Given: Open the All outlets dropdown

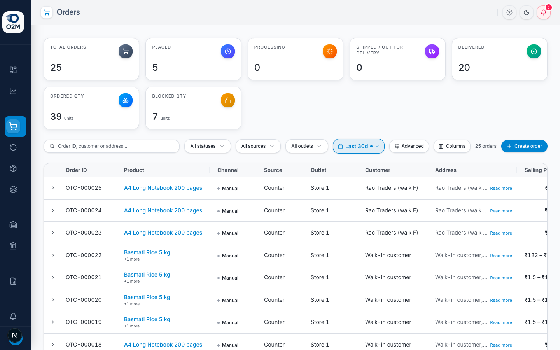Looking at the screenshot, I should (306, 146).
